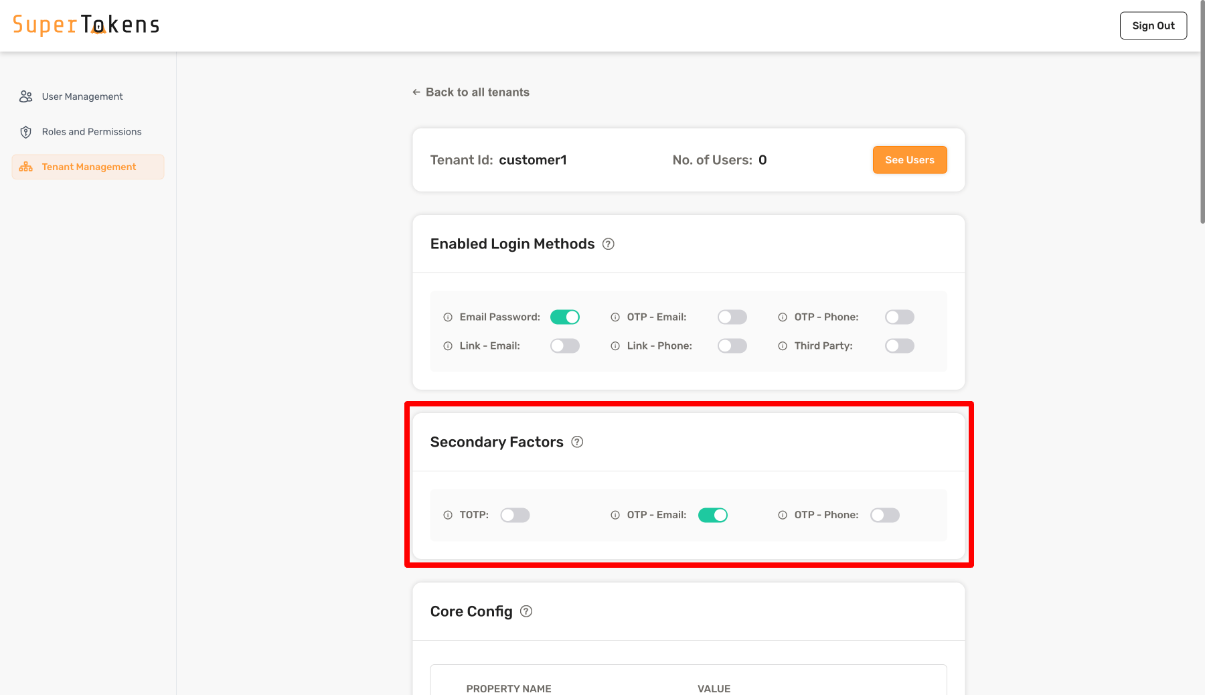This screenshot has width=1205, height=695.
Task: Click info icon next to TOTP label
Action: (448, 516)
